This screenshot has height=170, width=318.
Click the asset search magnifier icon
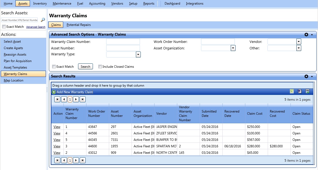[x=43, y=20]
